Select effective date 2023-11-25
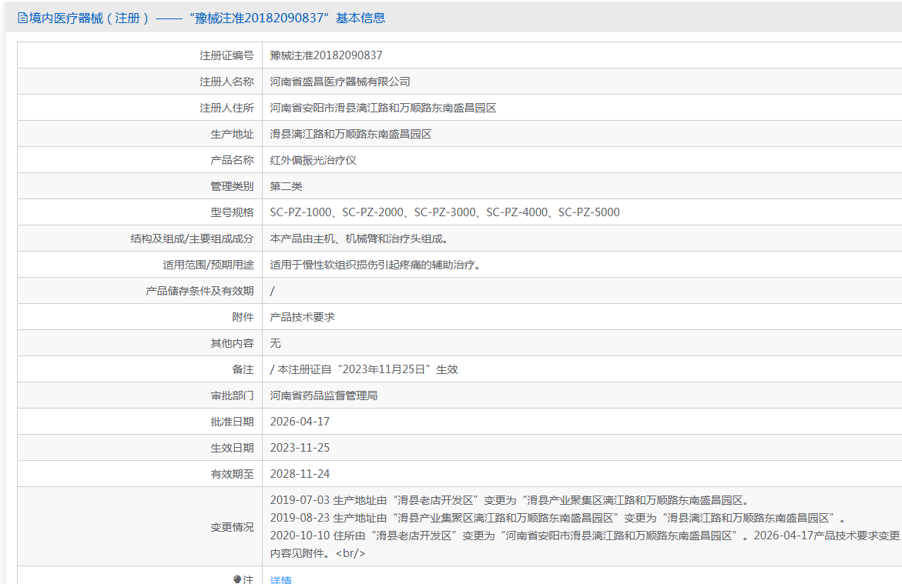902x584 pixels. click(x=300, y=448)
